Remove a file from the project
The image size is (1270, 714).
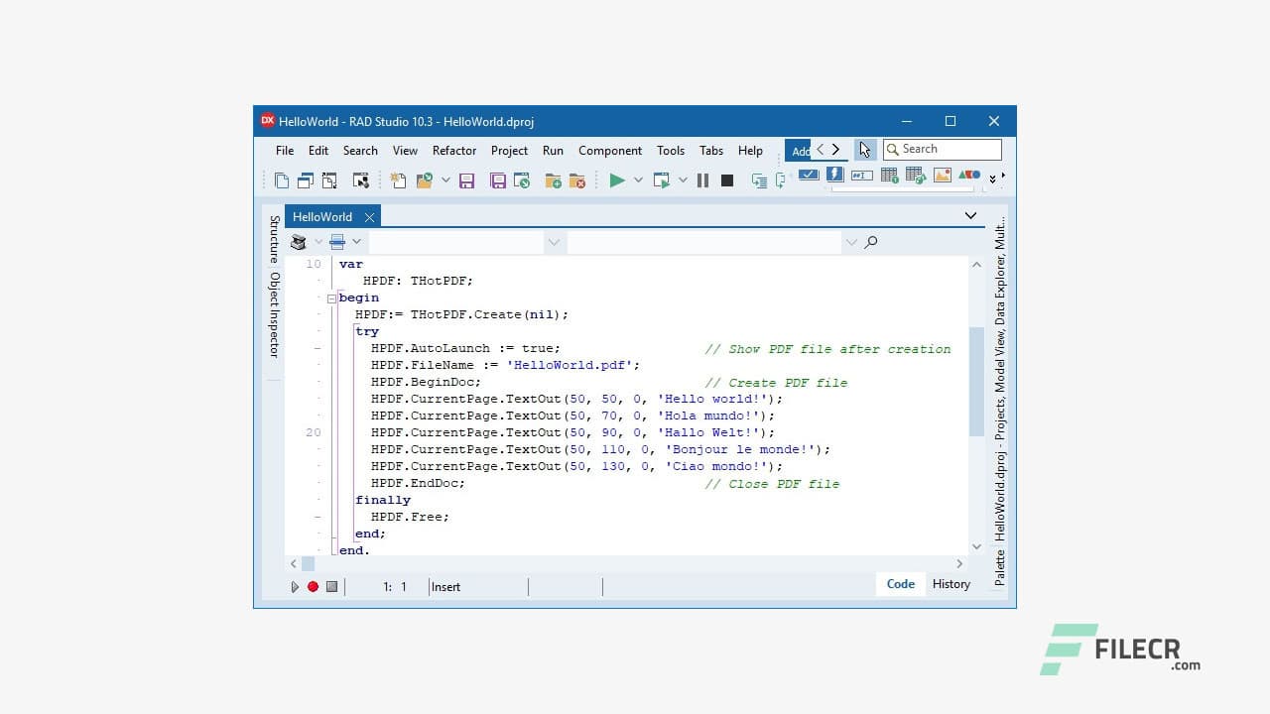[x=576, y=180]
